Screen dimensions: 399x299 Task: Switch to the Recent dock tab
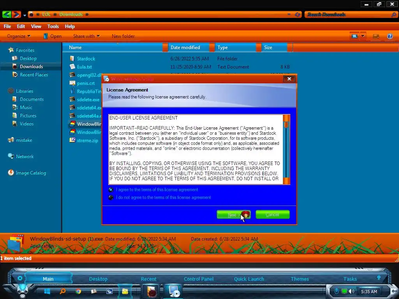(148, 279)
